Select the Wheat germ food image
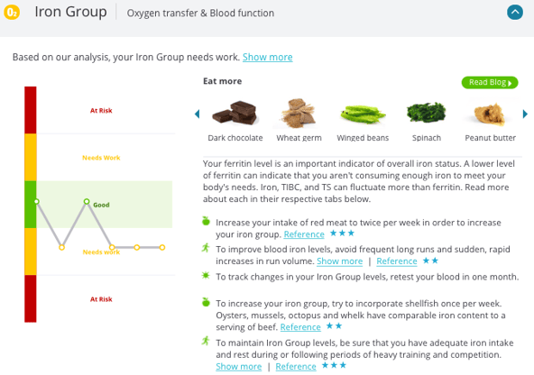This screenshot has width=534, height=375. pyautogui.click(x=299, y=114)
